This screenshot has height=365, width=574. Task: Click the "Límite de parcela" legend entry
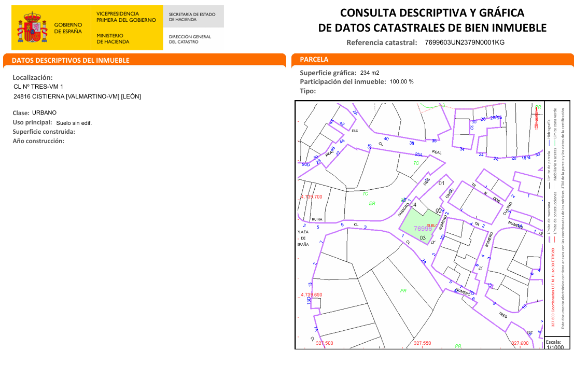[x=549, y=170]
